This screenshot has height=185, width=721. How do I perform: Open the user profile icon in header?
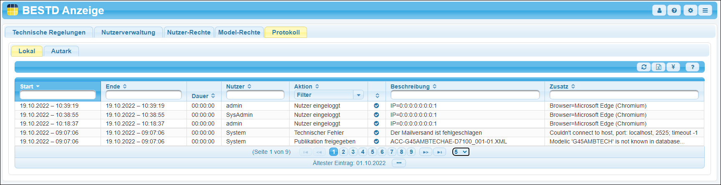pos(659,10)
